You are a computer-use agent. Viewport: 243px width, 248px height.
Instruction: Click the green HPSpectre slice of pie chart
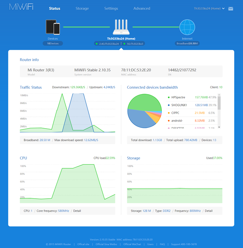click(145, 102)
